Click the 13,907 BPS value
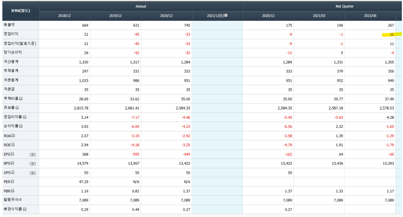This screenshot has width=403, height=217. [x=133, y=163]
